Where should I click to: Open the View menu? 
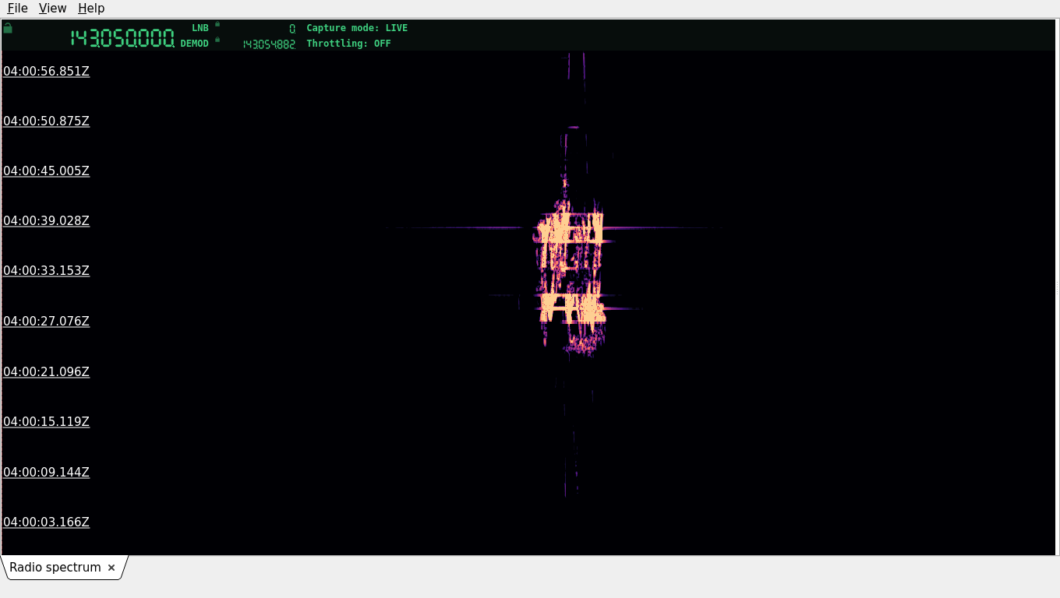point(52,8)
